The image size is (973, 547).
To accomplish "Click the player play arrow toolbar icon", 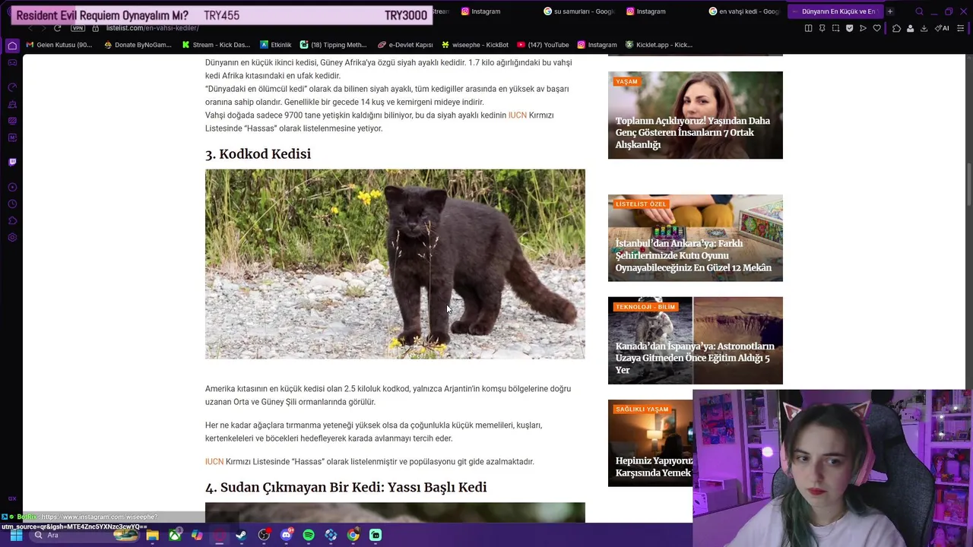I will [863, 28].
